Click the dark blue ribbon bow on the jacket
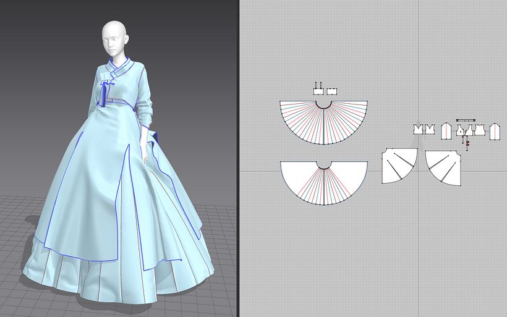 pos(104,93)
